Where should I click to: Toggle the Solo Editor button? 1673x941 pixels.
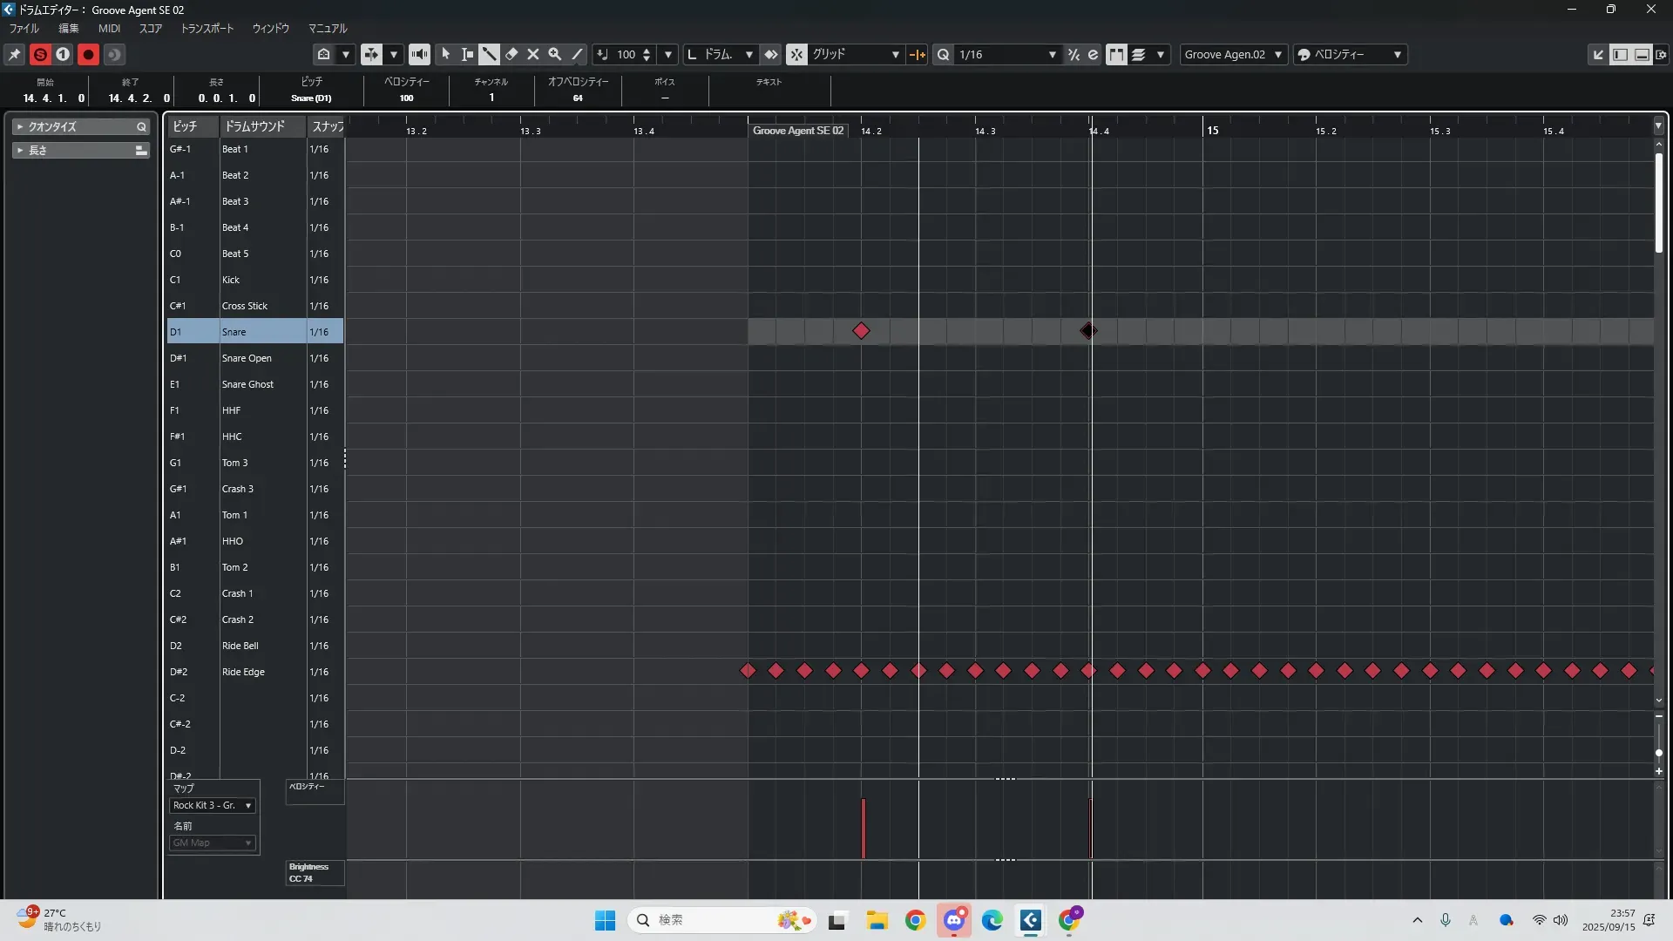coord(40,54)
